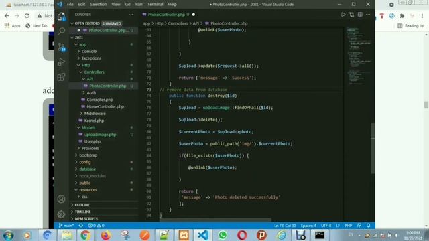
Task: Open the Edit menu
Action: (82, 5)
